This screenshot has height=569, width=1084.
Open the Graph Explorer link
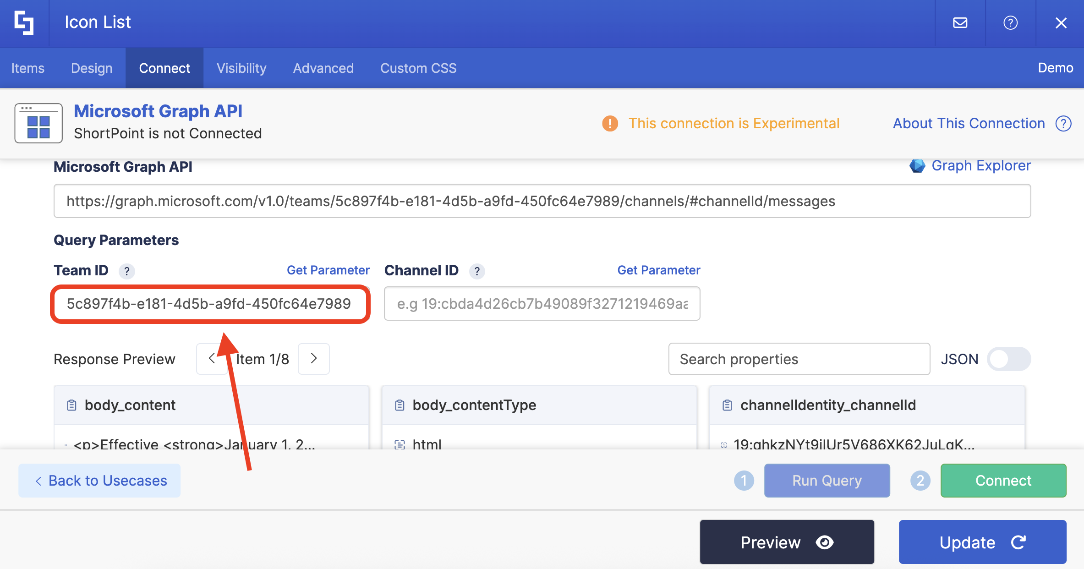980,165
